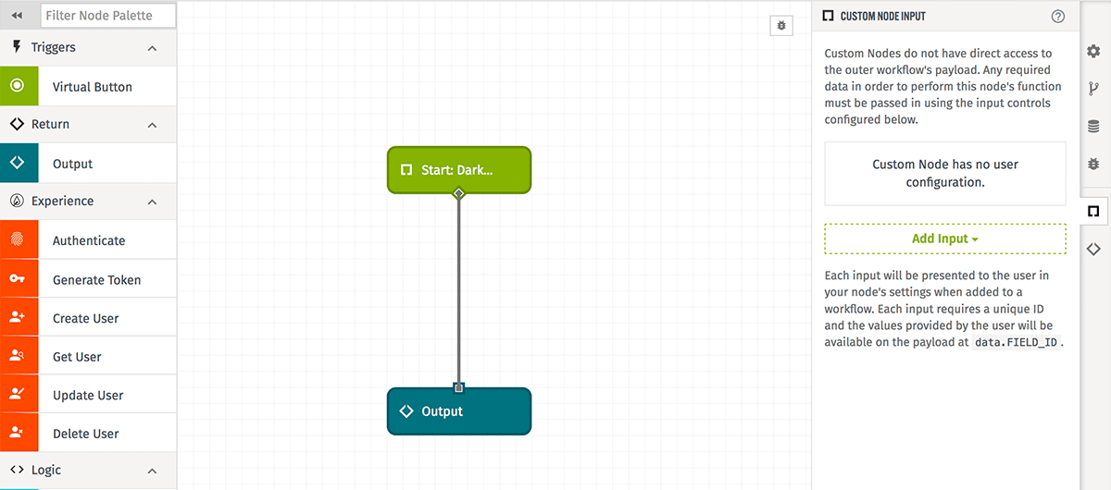Open the Add Input dropdown
The height and width of the screenshot is (490, 1111).
click(945, 239)
